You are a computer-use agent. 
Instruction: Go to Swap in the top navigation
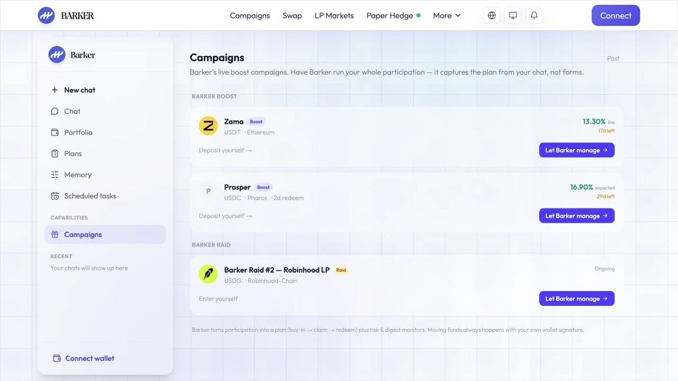coord(292,15)
